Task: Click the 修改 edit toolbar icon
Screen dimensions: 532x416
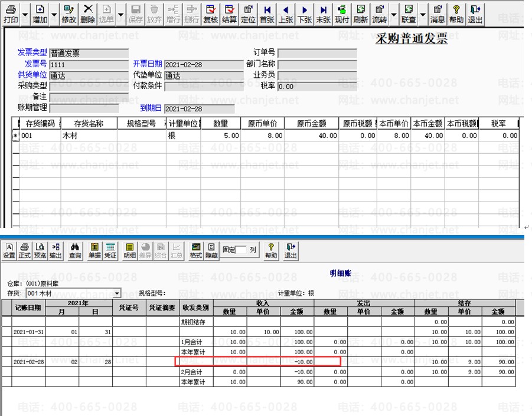Action: tap(68, 15)
